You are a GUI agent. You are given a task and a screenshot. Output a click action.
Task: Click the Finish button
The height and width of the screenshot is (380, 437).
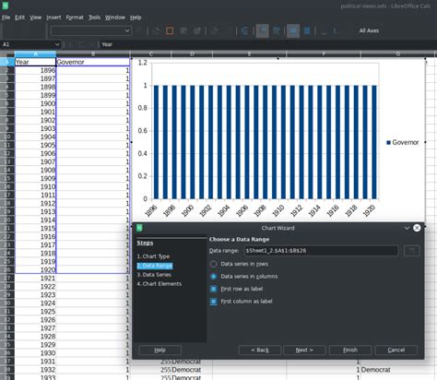(x=350, y=350)
